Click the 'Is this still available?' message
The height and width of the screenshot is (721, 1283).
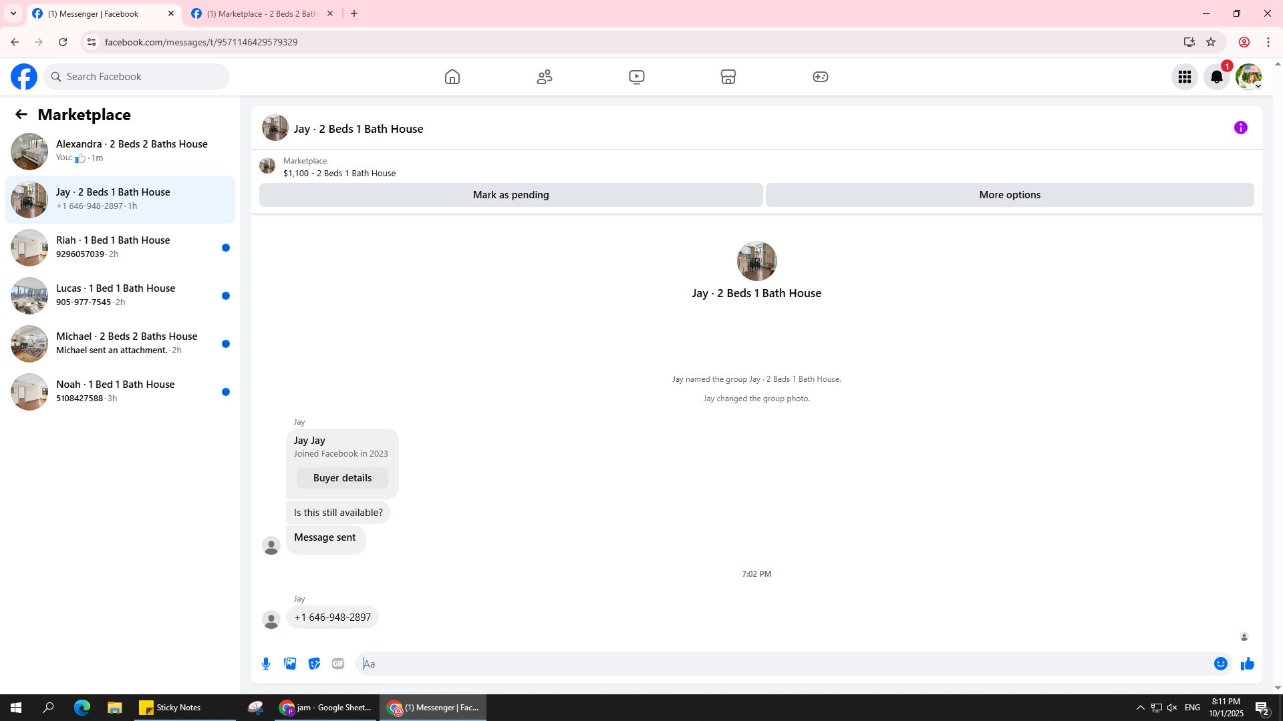pyautogui.click(x=338, y=513)
